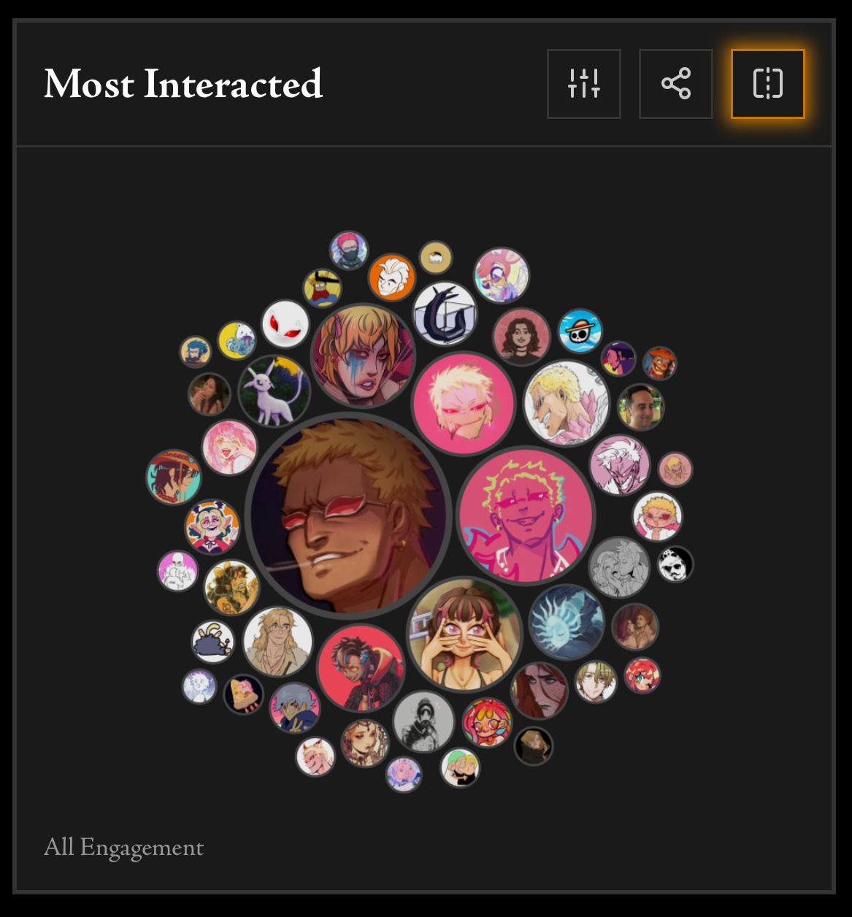Select the largest avatar with red sunglasses
Viewport: 852px width, 917px height.
348,514
